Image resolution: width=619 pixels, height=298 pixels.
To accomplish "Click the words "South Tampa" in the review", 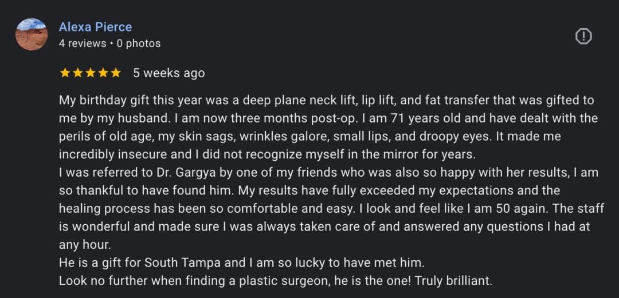I will click(178, 263).
